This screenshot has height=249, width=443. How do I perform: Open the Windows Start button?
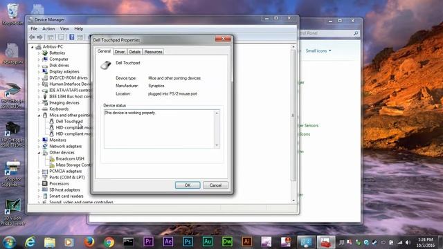[x=9, y=242]
